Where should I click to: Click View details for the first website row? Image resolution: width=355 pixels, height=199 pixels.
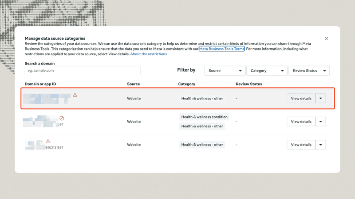[301, 98]
